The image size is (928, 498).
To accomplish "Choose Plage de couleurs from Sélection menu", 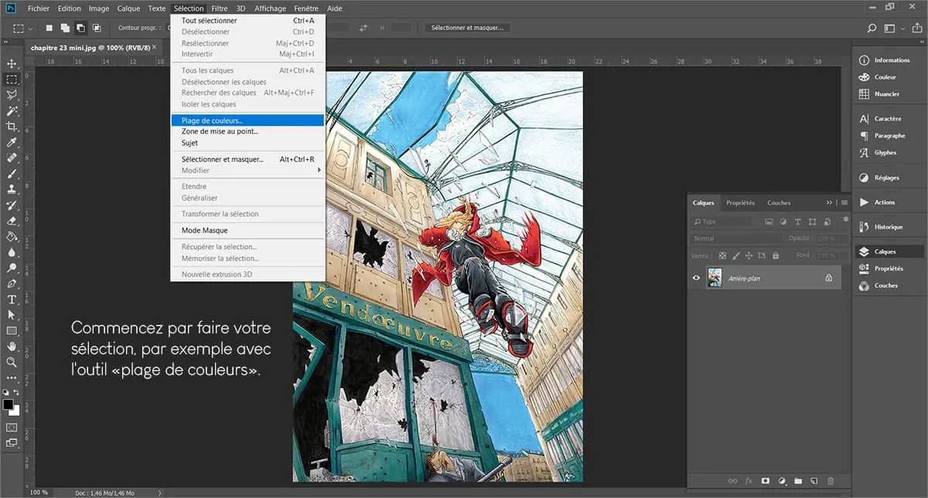I will pos(247,121).
